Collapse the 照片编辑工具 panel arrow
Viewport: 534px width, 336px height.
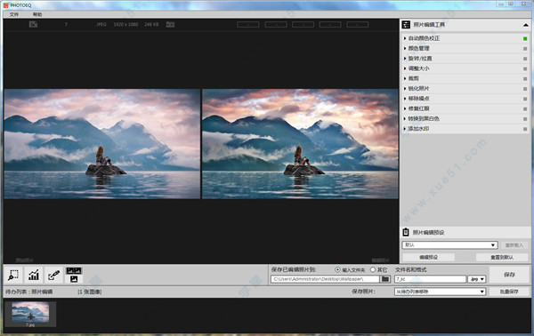pos(525,25)
